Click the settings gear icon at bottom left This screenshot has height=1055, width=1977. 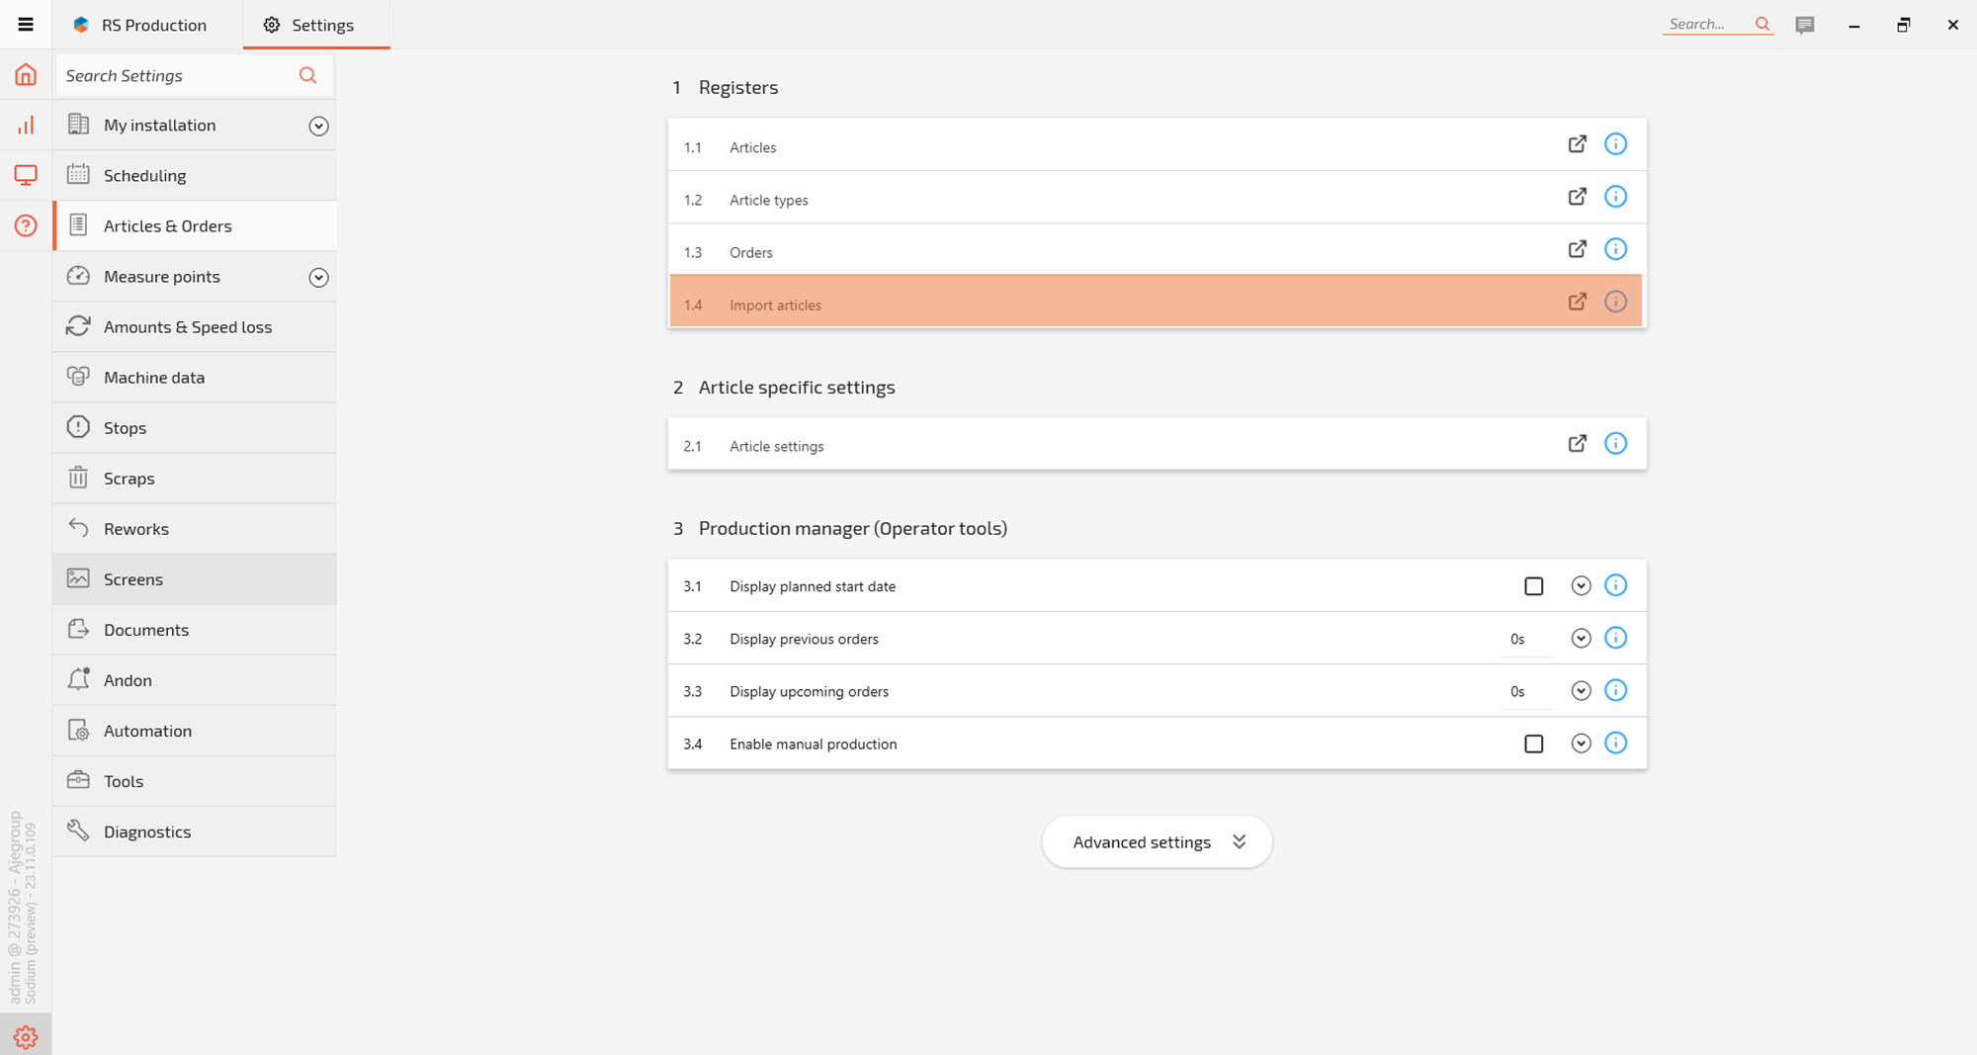pos(26,1036)
